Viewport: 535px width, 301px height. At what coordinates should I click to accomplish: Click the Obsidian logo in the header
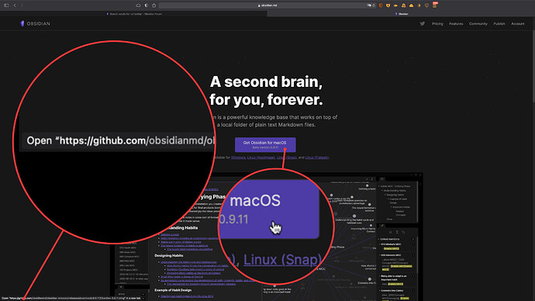(35, 23)
